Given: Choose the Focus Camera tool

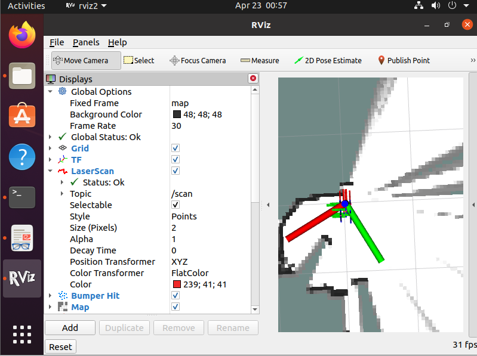Looking at the screenshot, I should (x=198, y=61).
